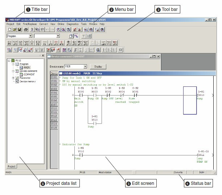222x195 pixels.
Task: Open the Convert menu
Action: click(44, 24)
